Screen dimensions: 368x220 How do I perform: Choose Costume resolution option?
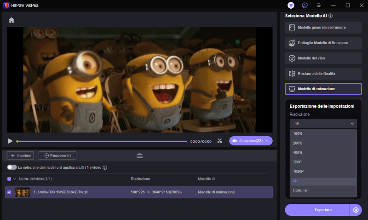point(323,191)
